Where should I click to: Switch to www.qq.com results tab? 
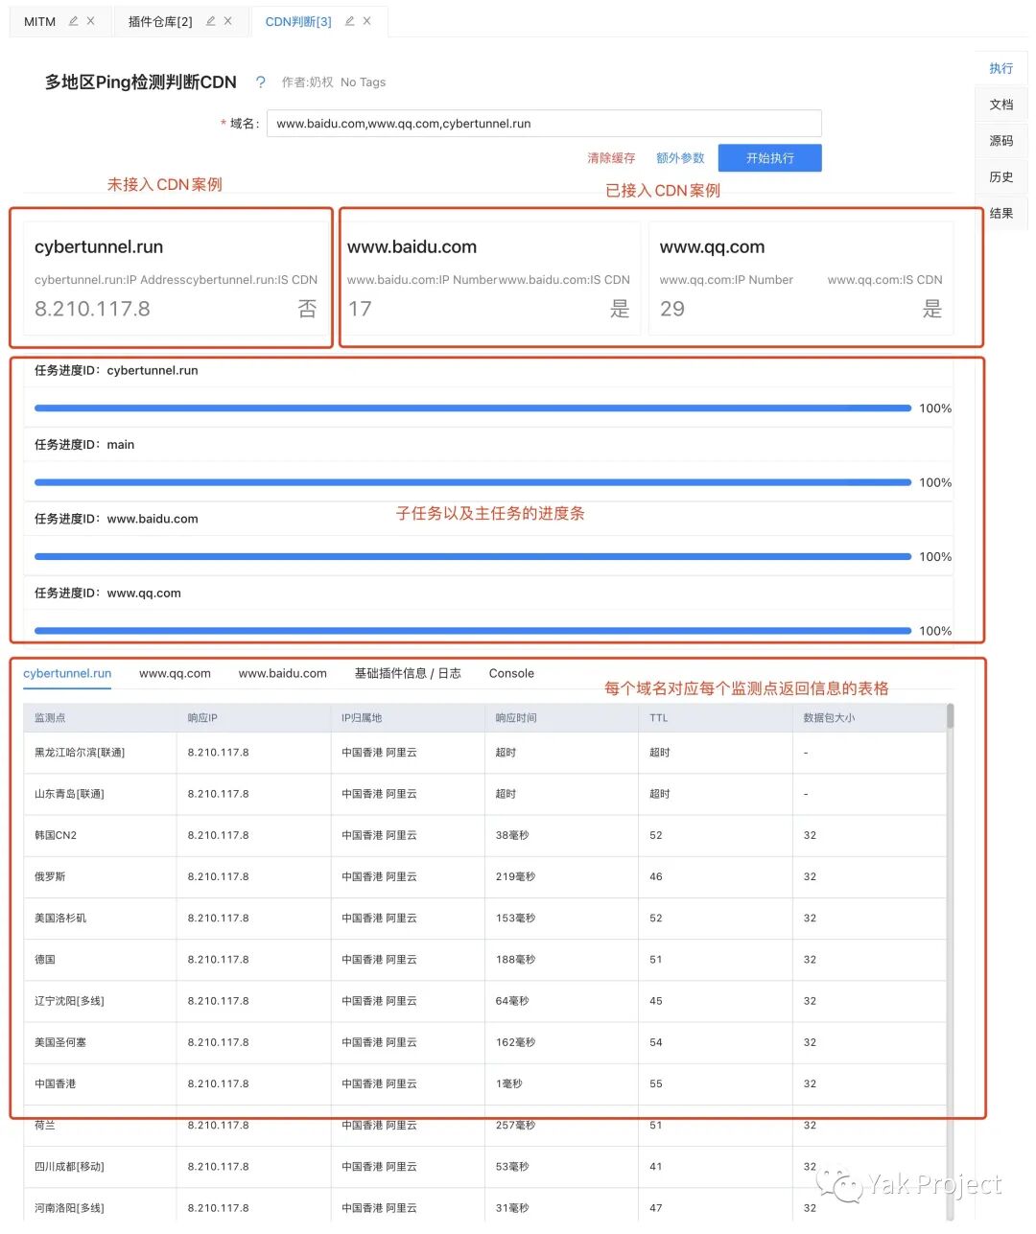click(175, 673)
